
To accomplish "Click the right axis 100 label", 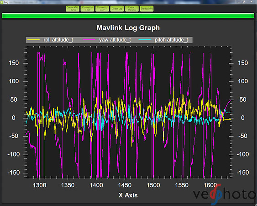I will click(243, 81).
